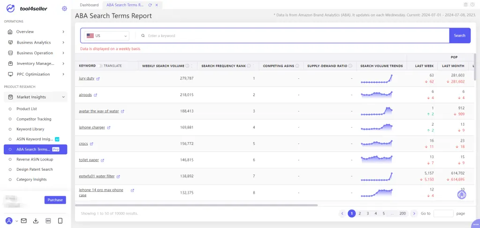Image resolution: width=480 pixels, height=228 pixels.
Task: Open Product List menu item
Action: click(27, 109)
